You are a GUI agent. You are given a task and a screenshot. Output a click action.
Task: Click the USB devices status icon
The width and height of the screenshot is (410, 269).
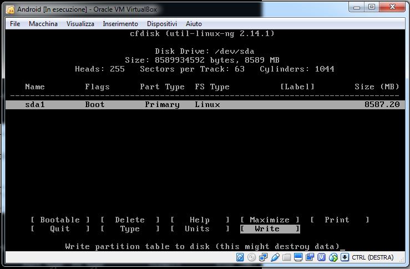coord(275,257)
